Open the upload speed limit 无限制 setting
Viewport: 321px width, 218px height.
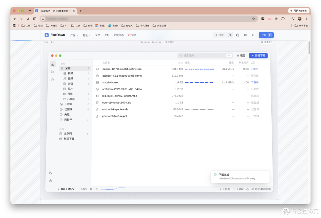[238, 189]
